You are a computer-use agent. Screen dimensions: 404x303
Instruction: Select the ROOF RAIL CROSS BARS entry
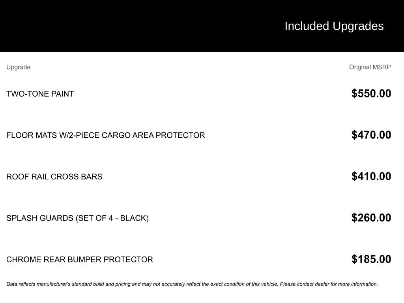click(54, 177)
